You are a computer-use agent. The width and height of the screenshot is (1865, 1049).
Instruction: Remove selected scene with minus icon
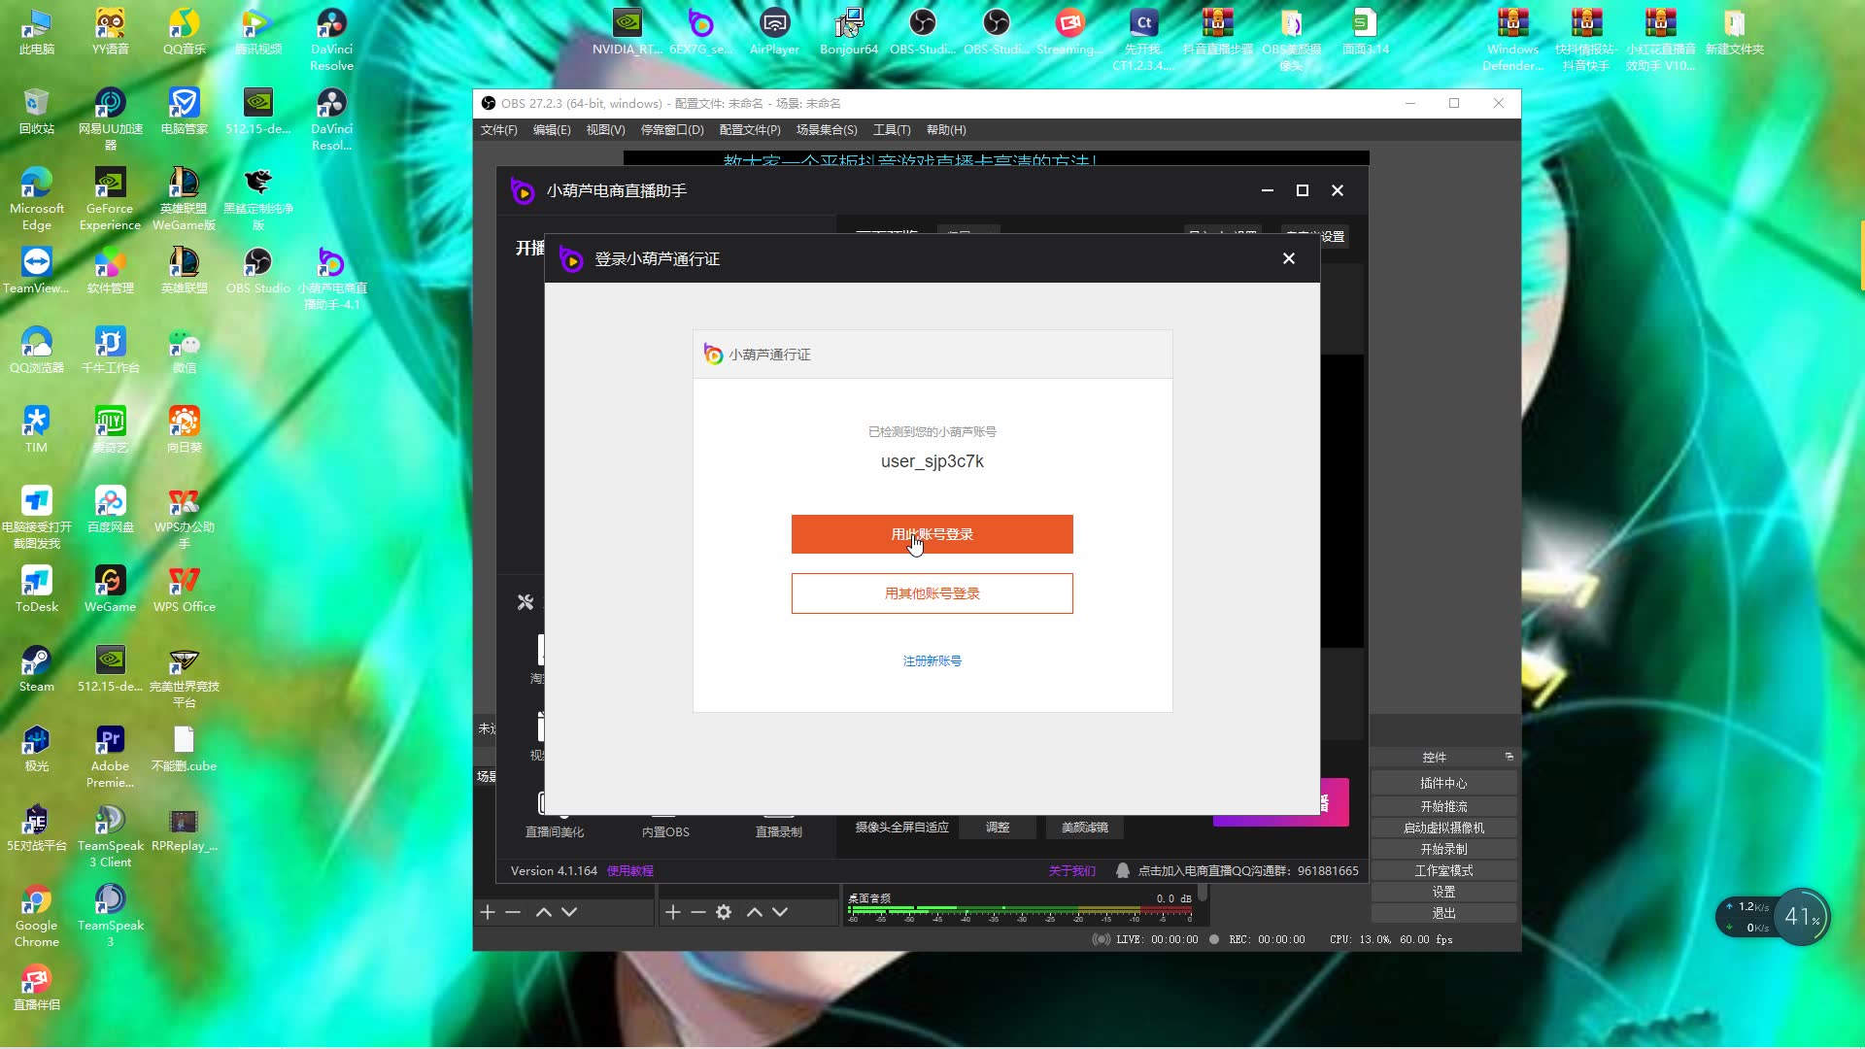point(513,912)
